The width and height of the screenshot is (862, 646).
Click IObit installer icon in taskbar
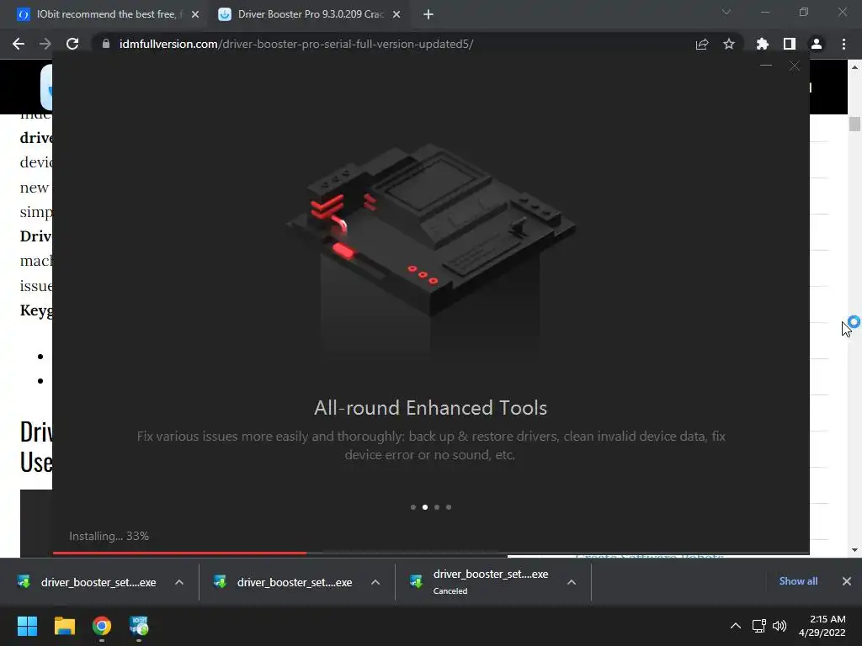[139, 626]
